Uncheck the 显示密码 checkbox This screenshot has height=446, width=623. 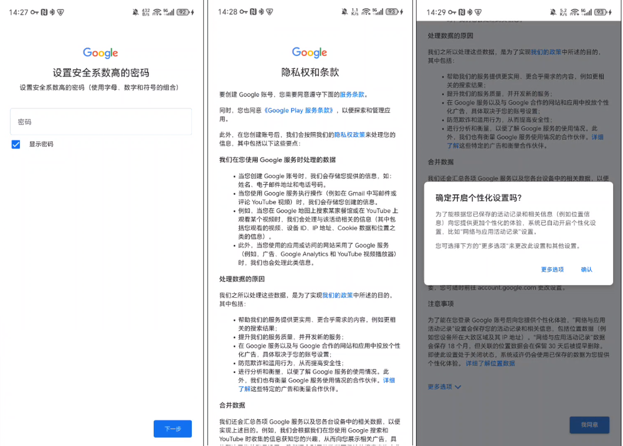16,145
